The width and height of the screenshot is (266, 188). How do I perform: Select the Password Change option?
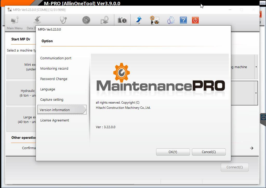pos(54,79)
